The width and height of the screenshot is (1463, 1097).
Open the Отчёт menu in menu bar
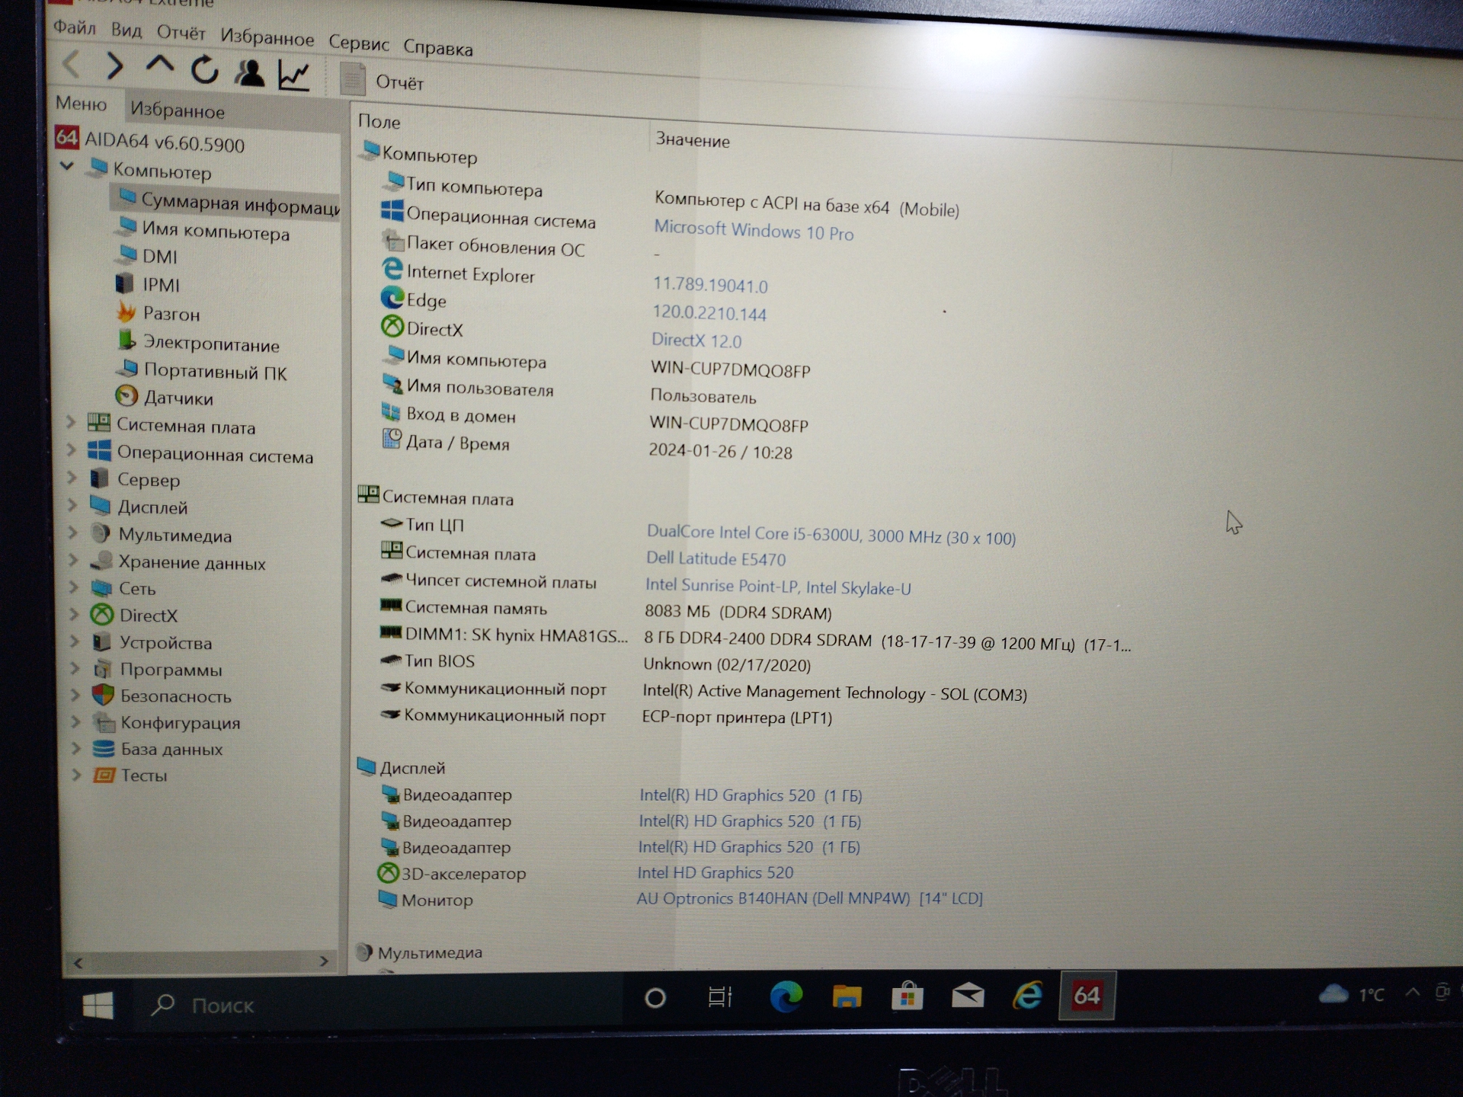point(181,33)
